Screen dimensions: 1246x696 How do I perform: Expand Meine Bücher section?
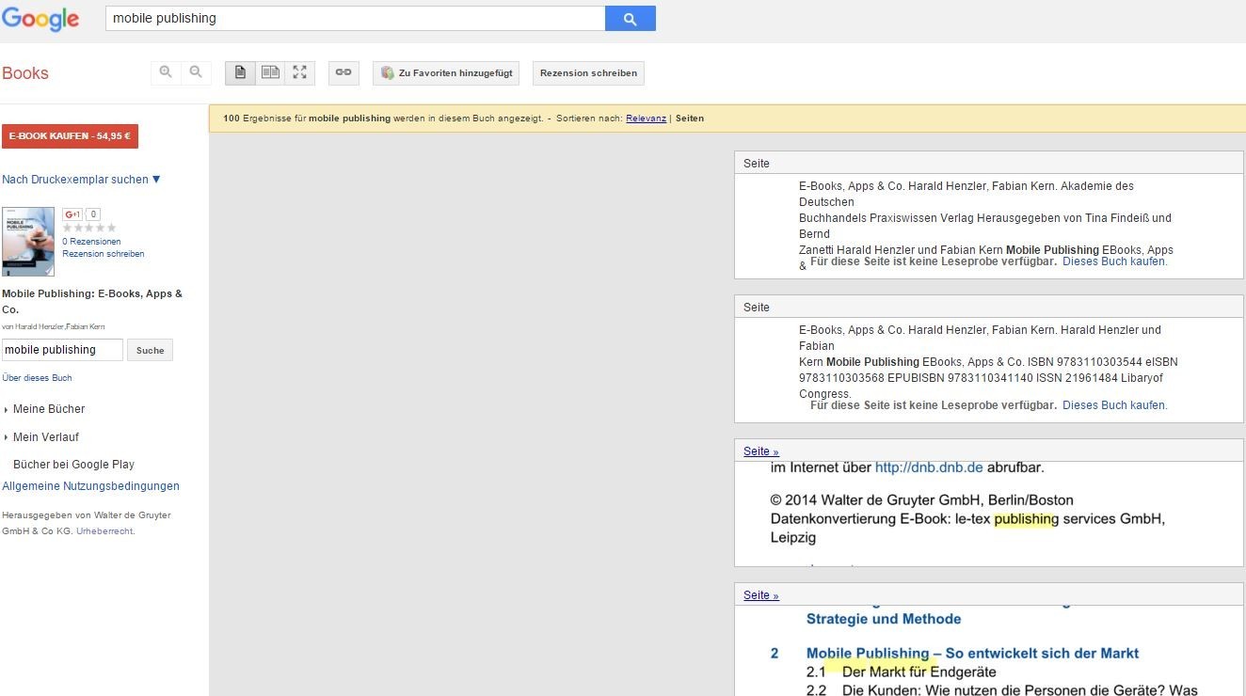tap(48, 409)
